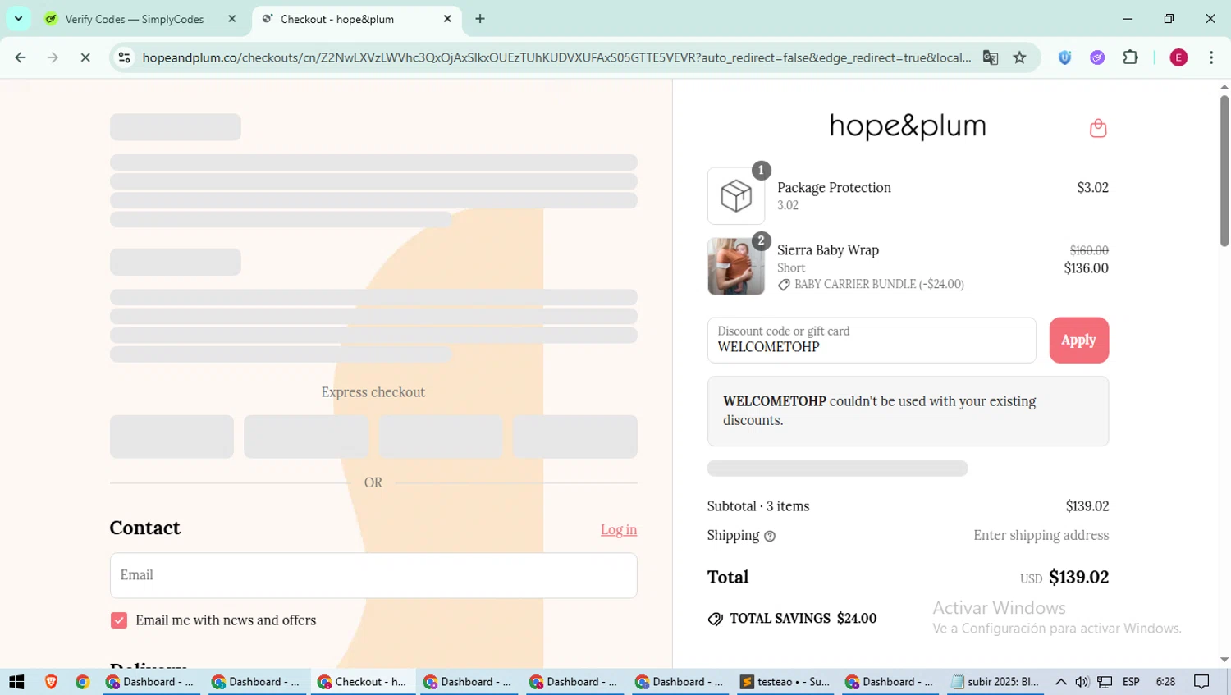Image resolution: width=1231 pixels, height=695 pixels.
Task: Show hidden system tray icons
Action: coord(1060,682)
